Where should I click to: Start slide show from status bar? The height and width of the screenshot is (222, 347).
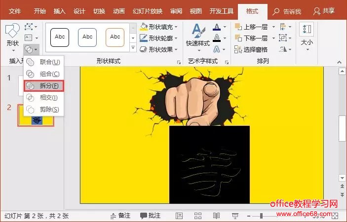click(235, 216)
